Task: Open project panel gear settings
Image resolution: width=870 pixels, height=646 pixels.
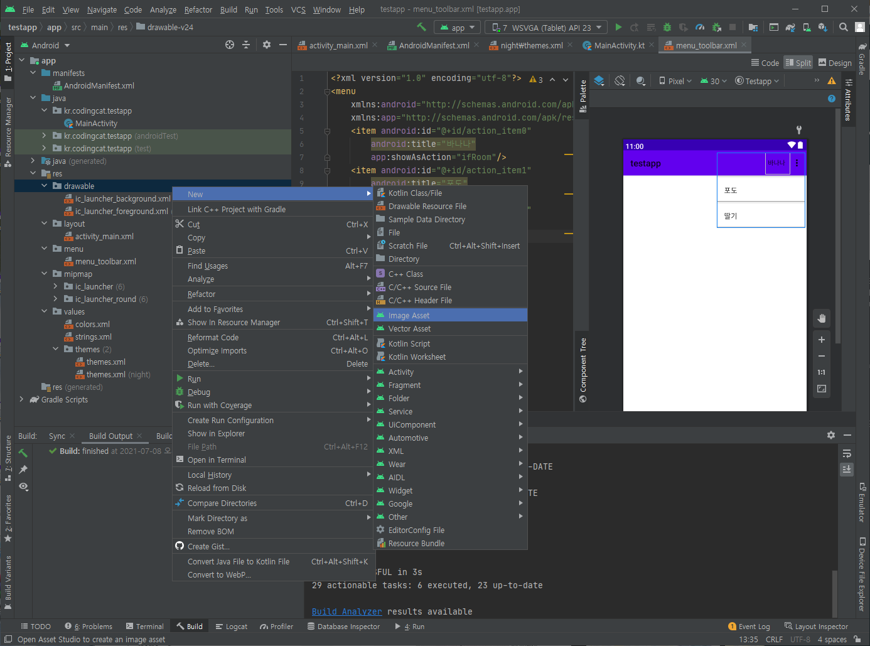Action: (267, 45)
